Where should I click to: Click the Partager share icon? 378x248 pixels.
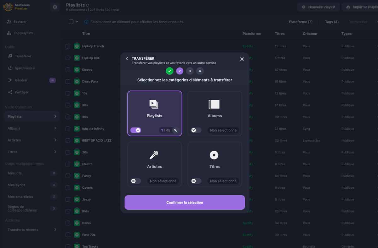pos(10,92)
